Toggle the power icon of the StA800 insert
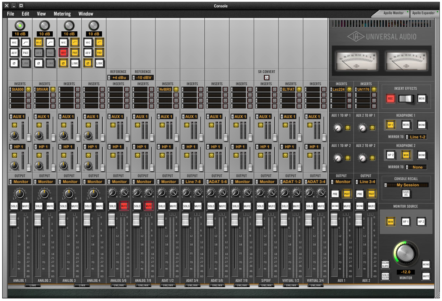 coord(28,89)
